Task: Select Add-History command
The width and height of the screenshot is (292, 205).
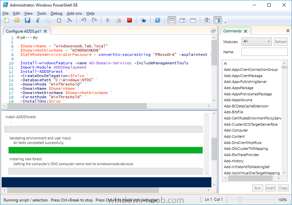Action: [234, 161]
